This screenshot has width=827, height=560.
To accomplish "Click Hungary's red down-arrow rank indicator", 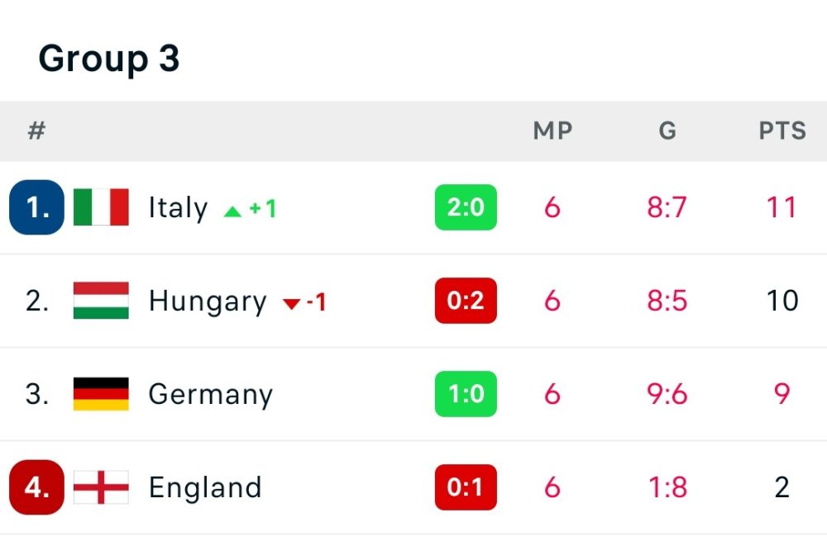I will tap(291, 304).
